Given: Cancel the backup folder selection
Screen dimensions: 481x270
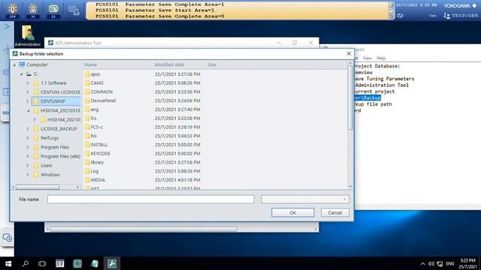Looking at the screenshot, I should click(334, 212).
